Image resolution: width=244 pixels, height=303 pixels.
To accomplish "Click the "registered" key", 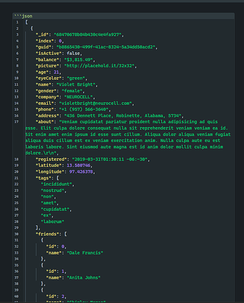I will click(51, 159).
